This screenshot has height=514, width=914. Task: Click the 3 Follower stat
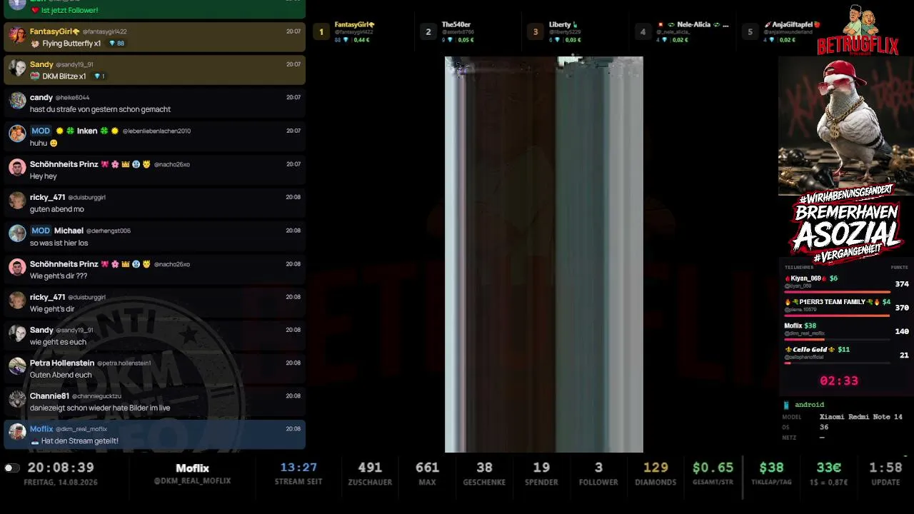598,473
